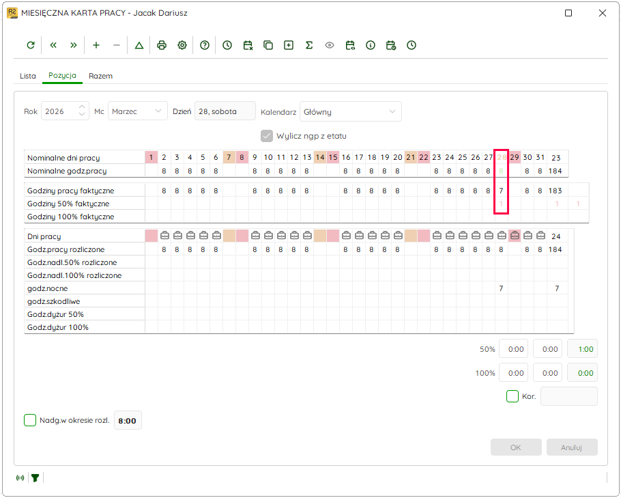Image resolution: width=621 pixels, height=498 pixels.
Task: Click the triangle toolbar icon
Action: 139,45
